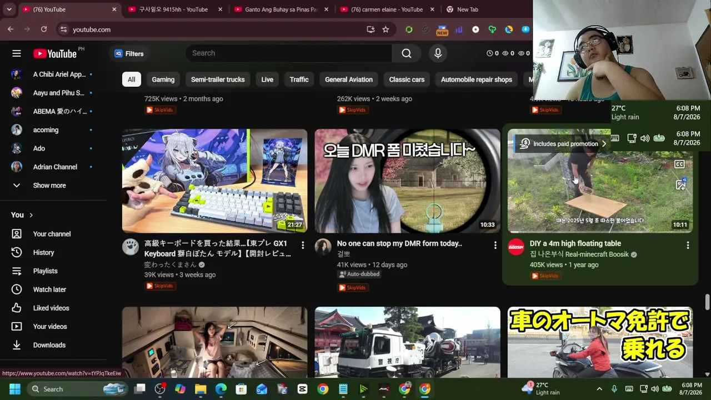Start voice search with the microphone
Image resolution: width=711 pixels, height=400 pixels.
(438, 53)
